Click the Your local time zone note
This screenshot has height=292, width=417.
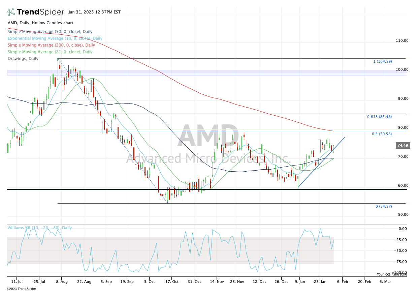[392, 274]
